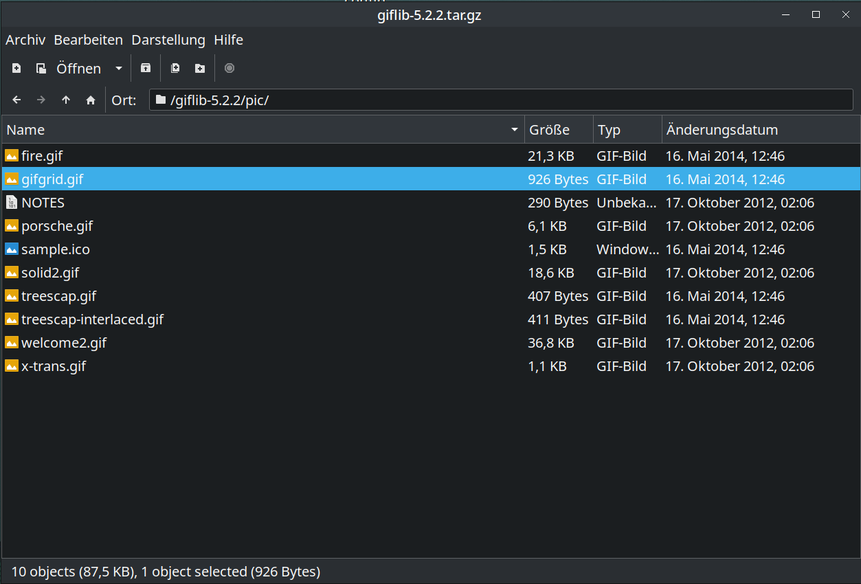
Task: Open the Bearbeiten menu
Action: (x=88, y=40)
